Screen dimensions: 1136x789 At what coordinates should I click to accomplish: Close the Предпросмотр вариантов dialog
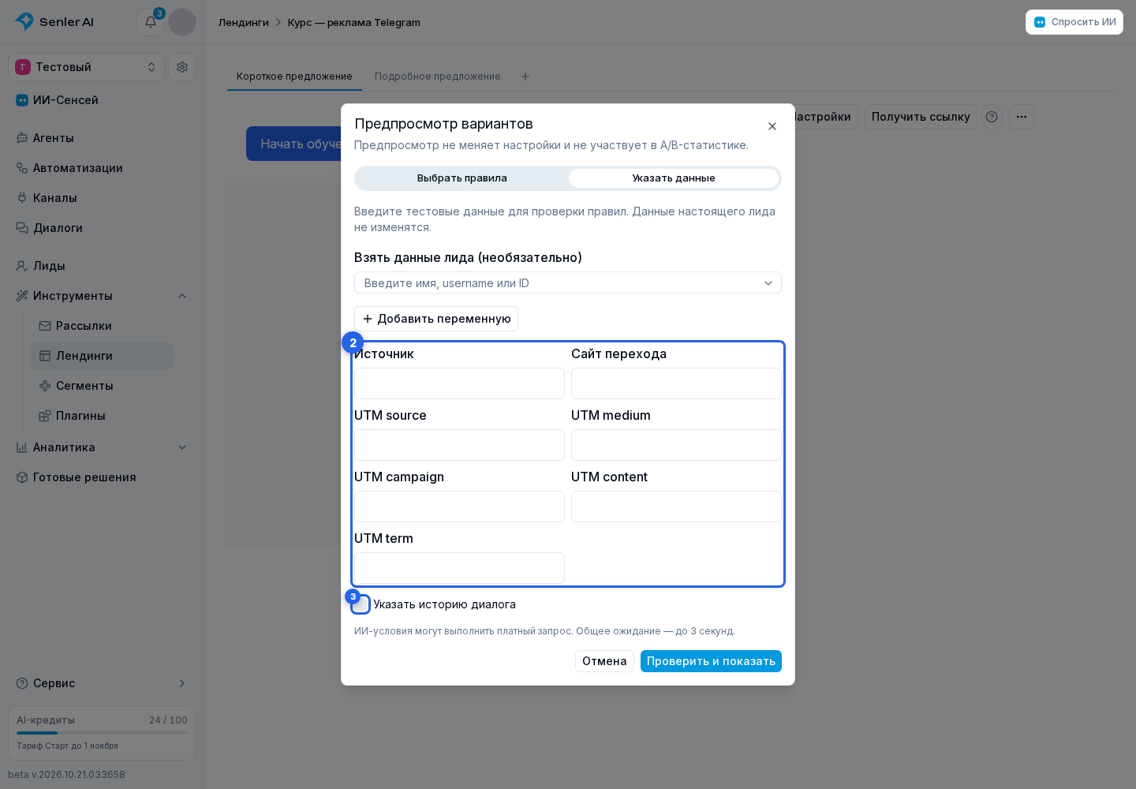coord(772,126)
